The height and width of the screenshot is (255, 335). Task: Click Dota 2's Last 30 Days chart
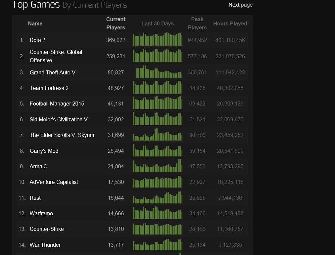tap(158, 39)
